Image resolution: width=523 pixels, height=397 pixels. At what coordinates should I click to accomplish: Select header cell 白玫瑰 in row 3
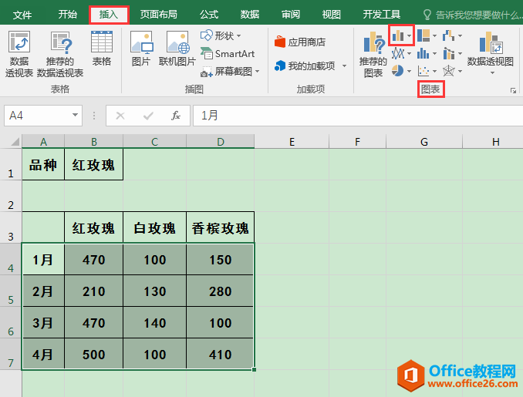click(x=155, y=227)
